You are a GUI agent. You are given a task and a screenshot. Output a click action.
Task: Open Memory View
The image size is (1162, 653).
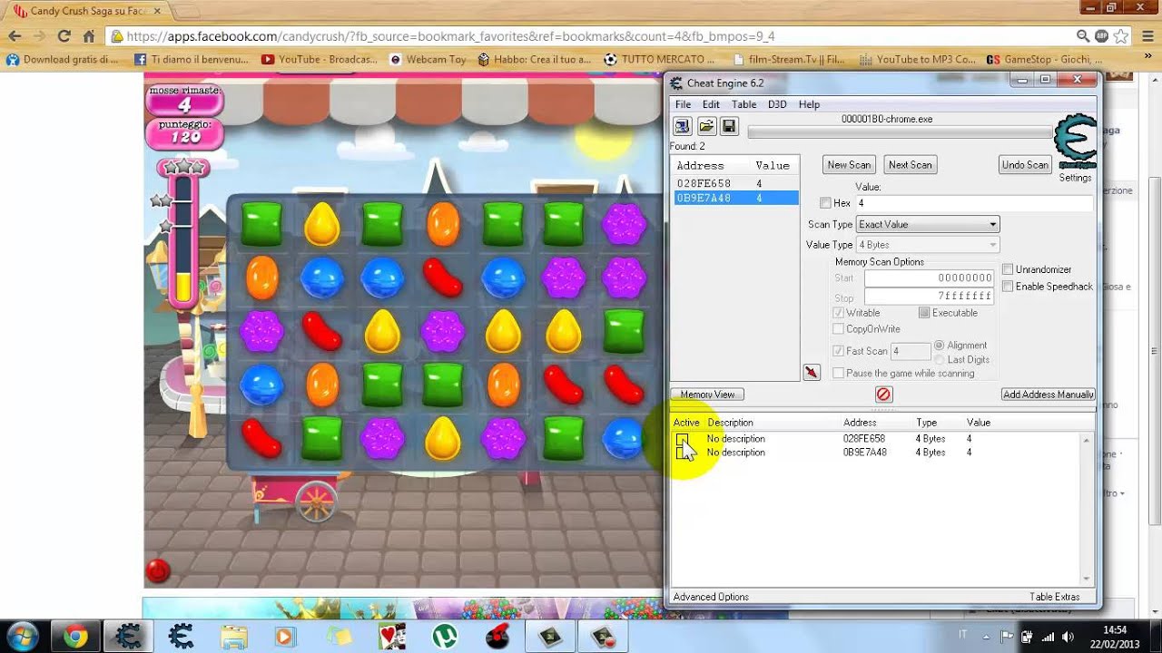tap(707, 395)
